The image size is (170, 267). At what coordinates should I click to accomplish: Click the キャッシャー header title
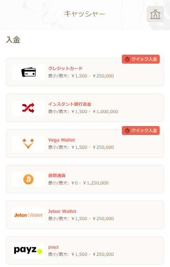84,14
